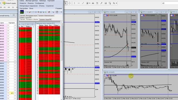Open the Сообщения menu

[39, 3]
